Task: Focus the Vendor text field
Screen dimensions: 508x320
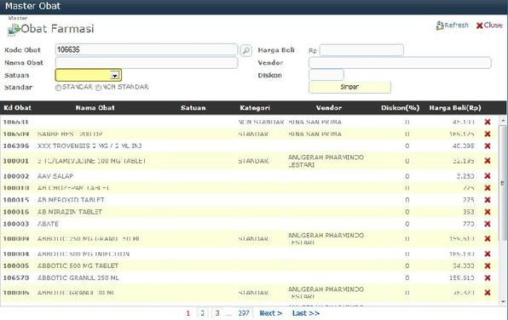Action: [400, 63]
